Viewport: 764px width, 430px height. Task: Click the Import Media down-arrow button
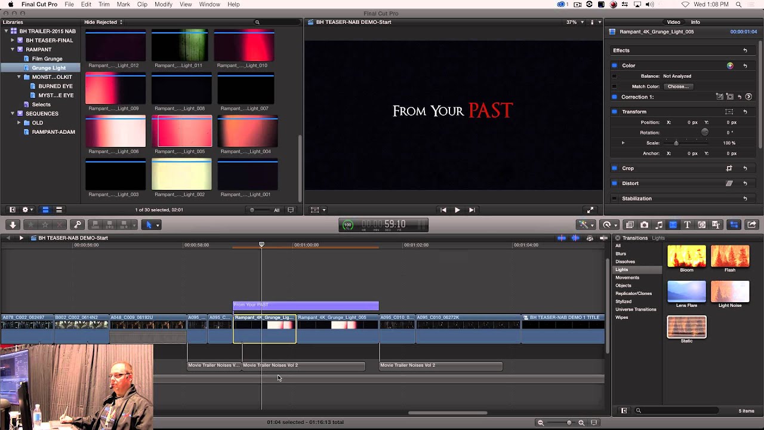pyautogui.click(x=13, y=225)
